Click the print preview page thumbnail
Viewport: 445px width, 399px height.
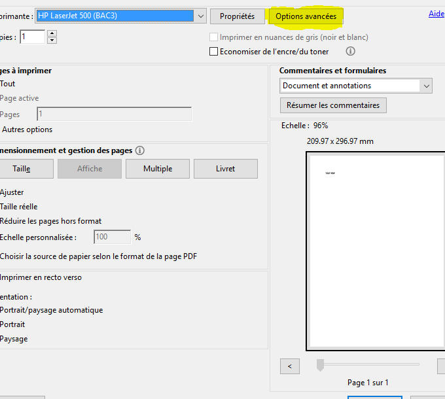point(376,251)
